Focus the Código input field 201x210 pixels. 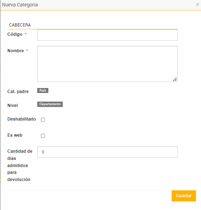click(x=107, y=35)
